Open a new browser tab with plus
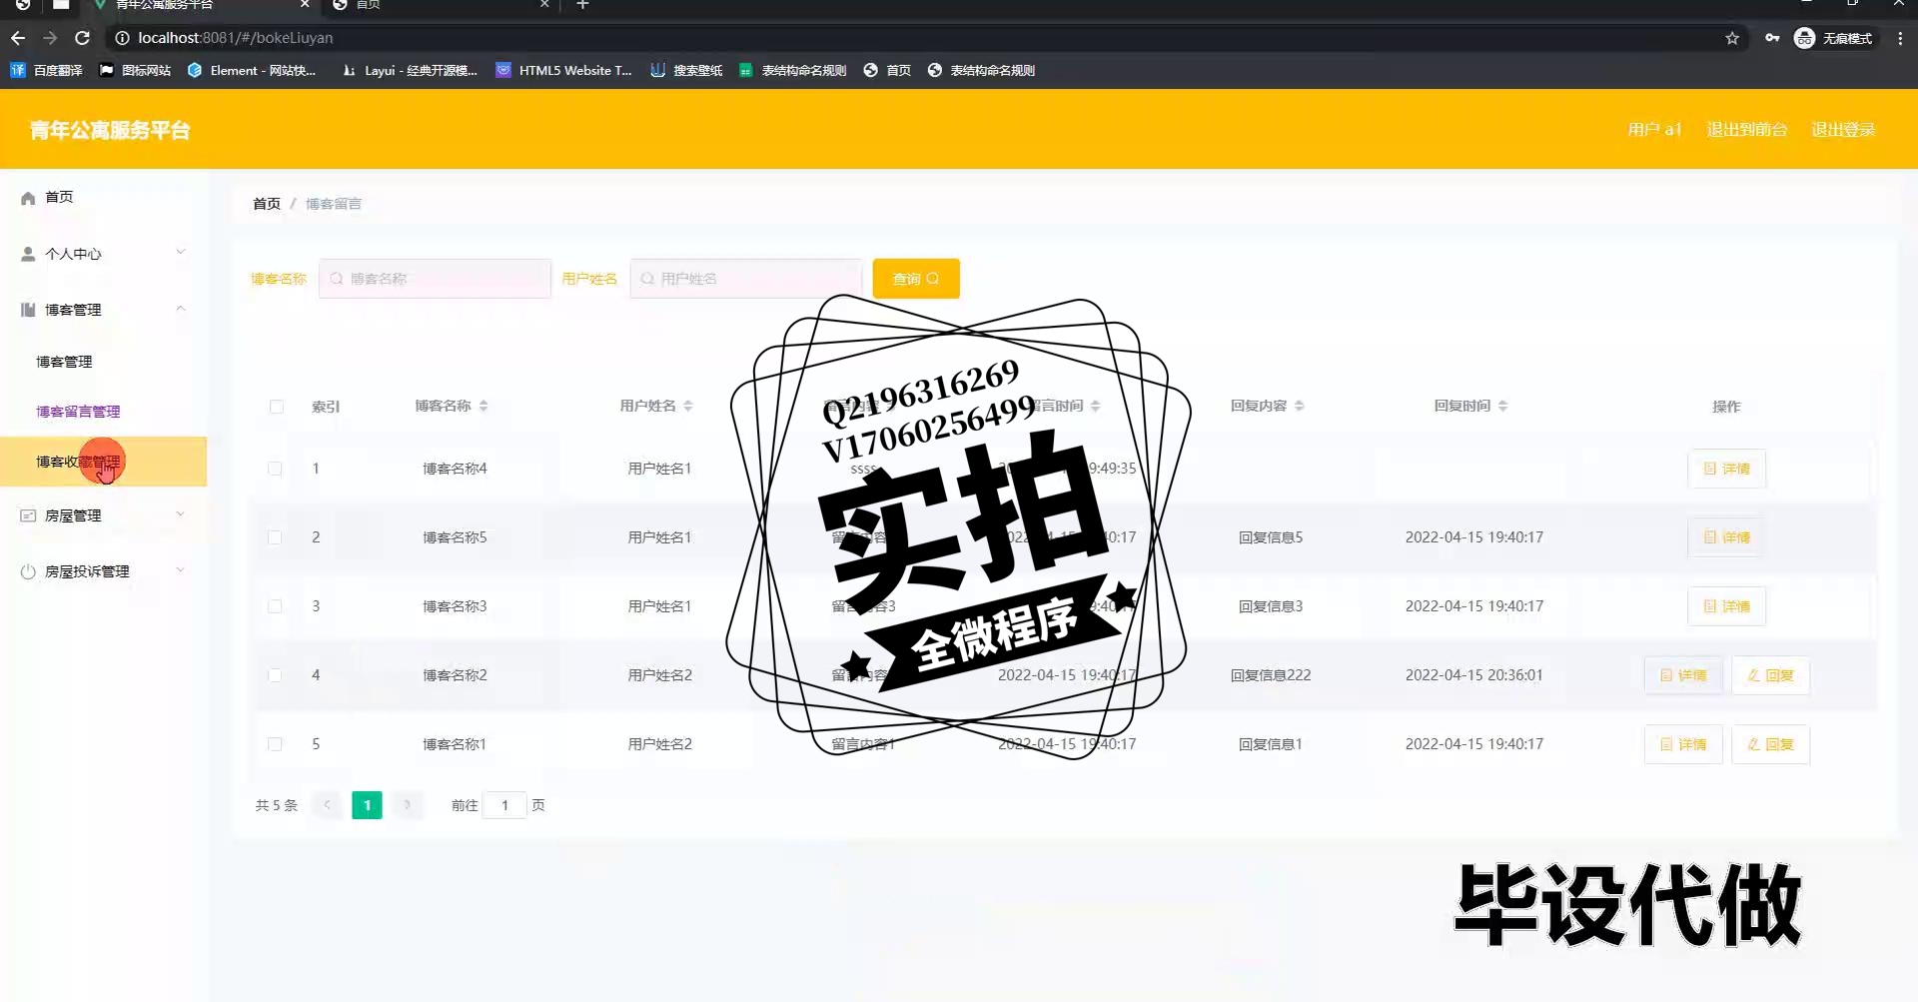Image resolution: width=1918 pixels, height=1002 pixels. click(x=583, y=5)
